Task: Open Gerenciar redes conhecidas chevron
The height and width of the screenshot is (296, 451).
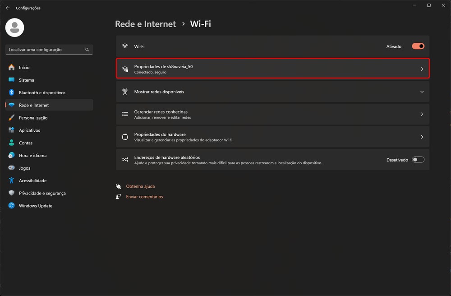Action: coord(422,115)
